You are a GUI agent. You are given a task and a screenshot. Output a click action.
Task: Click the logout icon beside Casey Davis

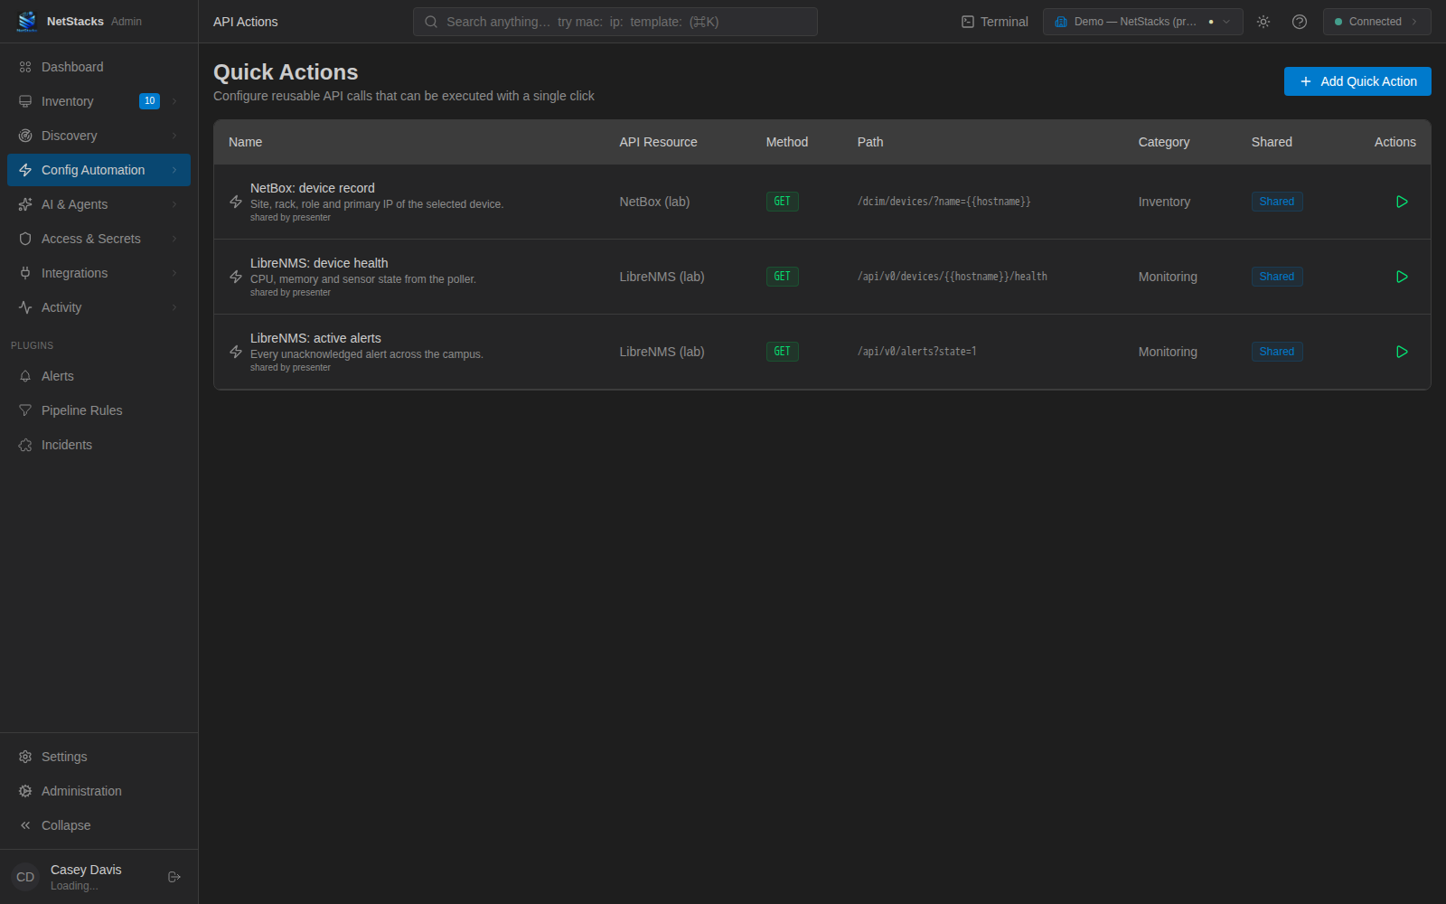click(x=174, y=877)
